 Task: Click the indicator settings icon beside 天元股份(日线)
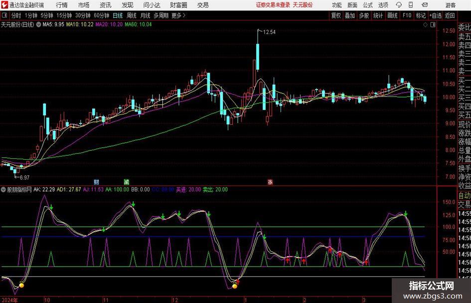coord(38,24)
